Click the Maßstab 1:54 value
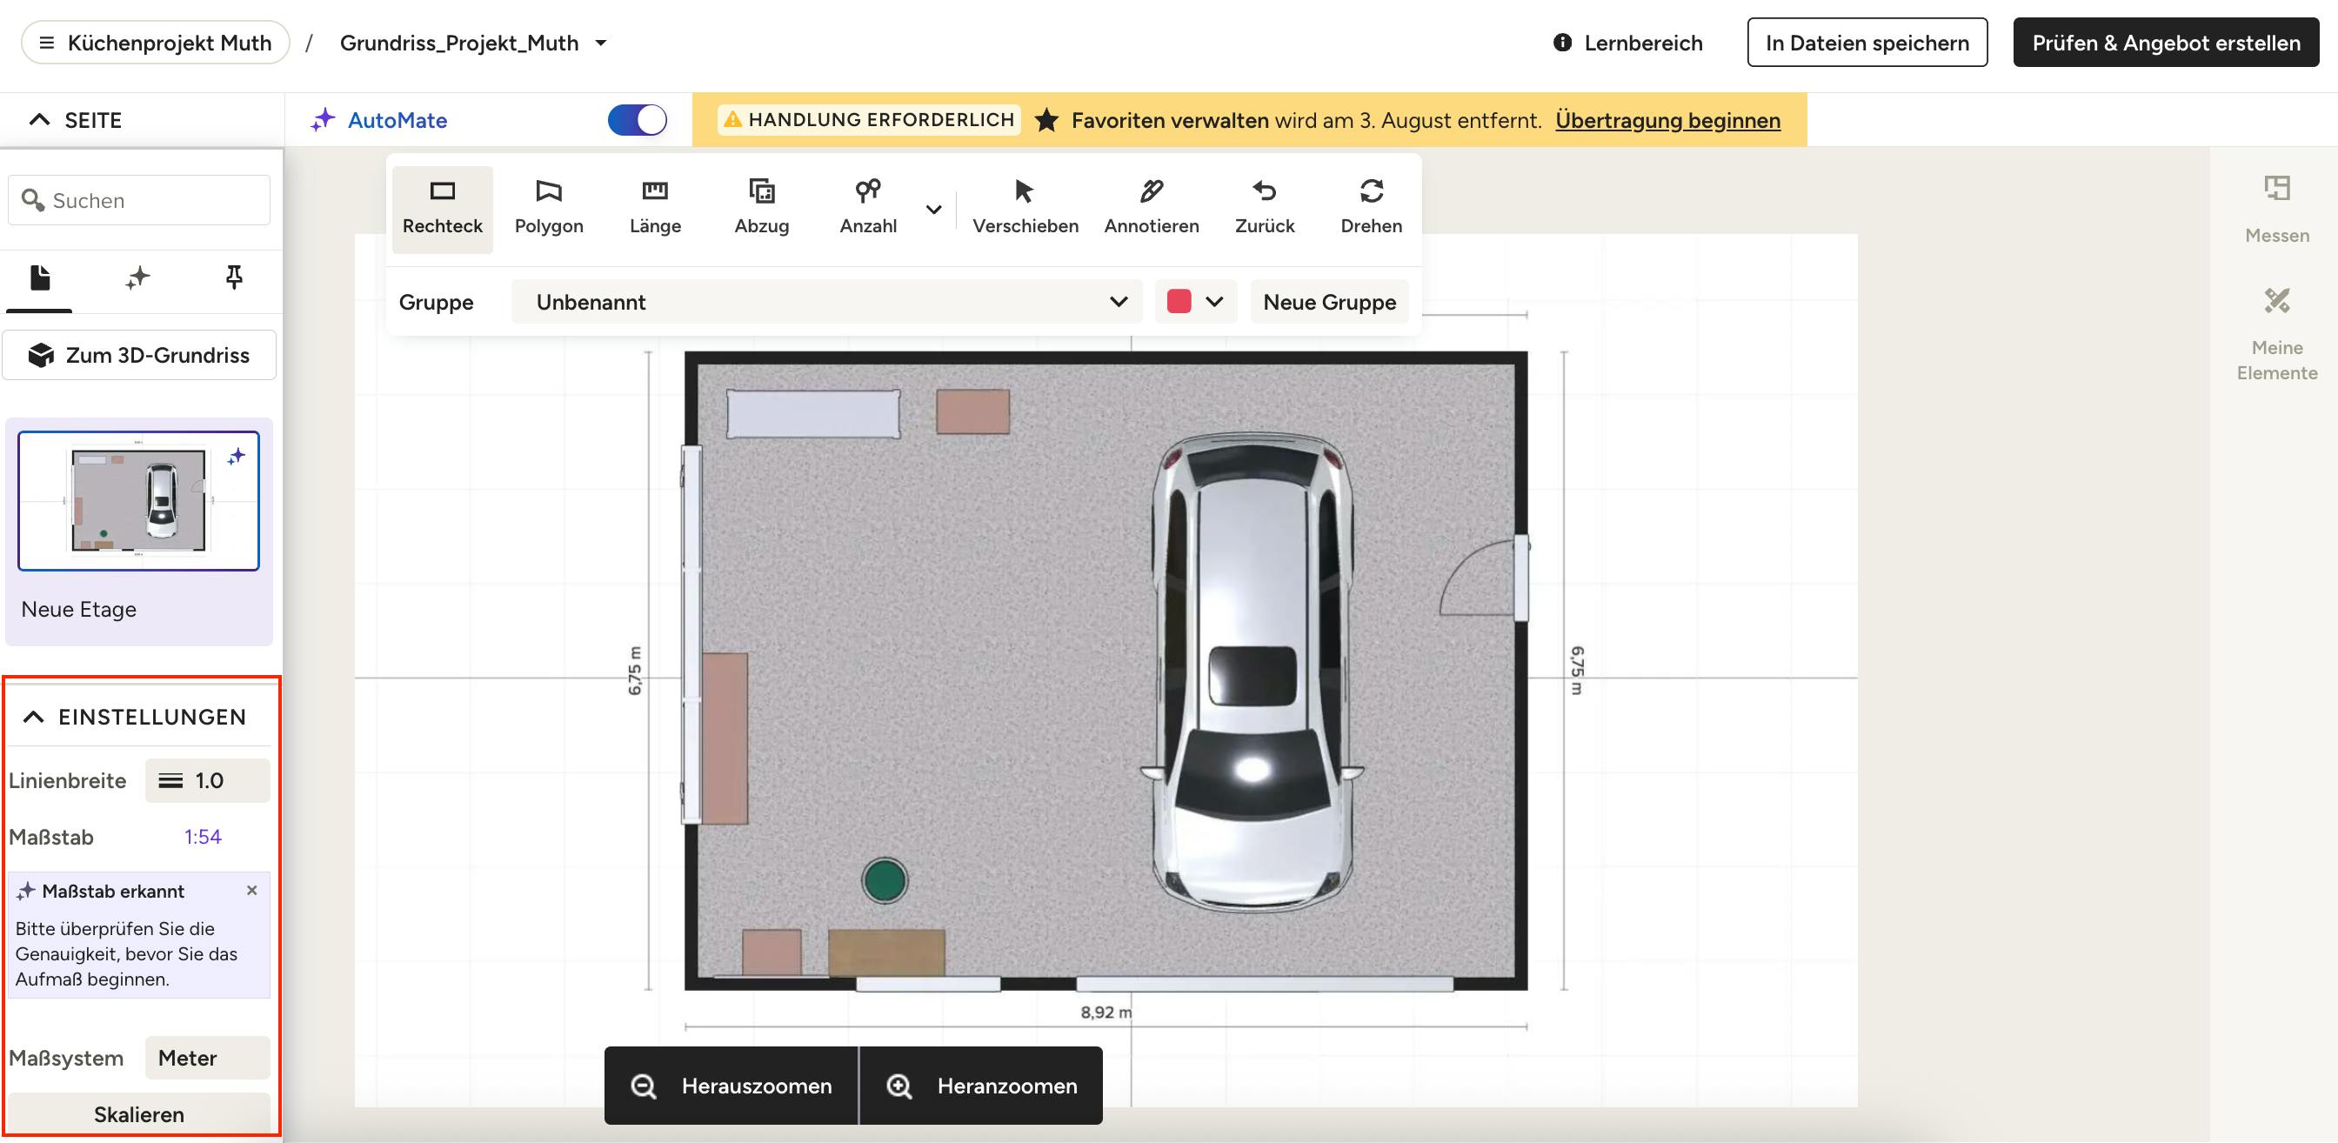This screenshot has height=1143, width=2338. pyautogui.click(x=203, y=837)
